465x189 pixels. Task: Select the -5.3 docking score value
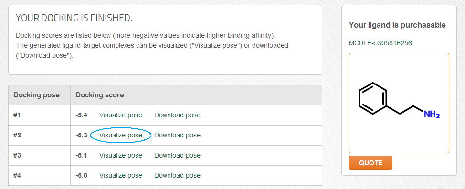pyautogui.click(x=81, y=136)
